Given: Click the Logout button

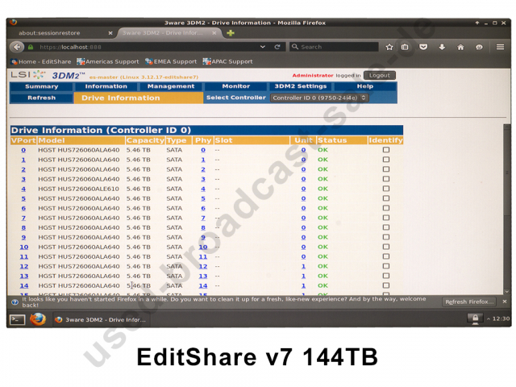Looking at the screenshot, I should [379, 75].
